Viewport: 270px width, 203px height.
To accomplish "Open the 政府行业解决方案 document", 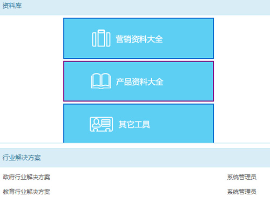I will 26,177.
